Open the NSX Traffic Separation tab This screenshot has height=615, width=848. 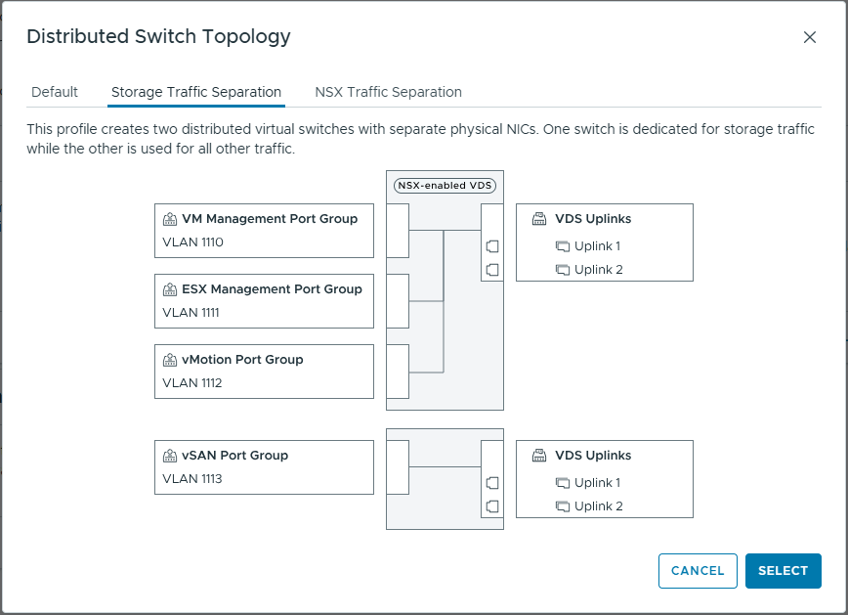[388, 92]
